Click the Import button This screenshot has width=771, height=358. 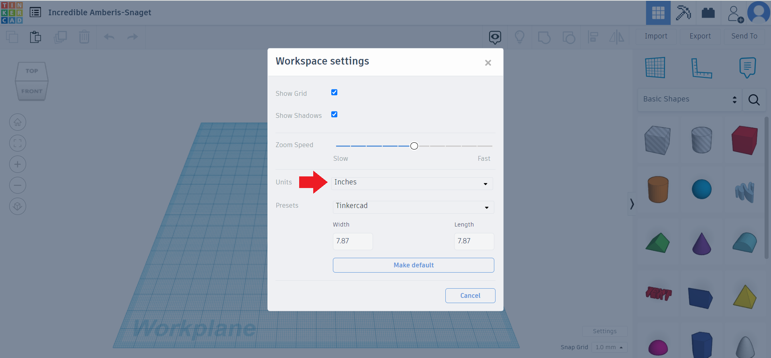click(656, 36)
